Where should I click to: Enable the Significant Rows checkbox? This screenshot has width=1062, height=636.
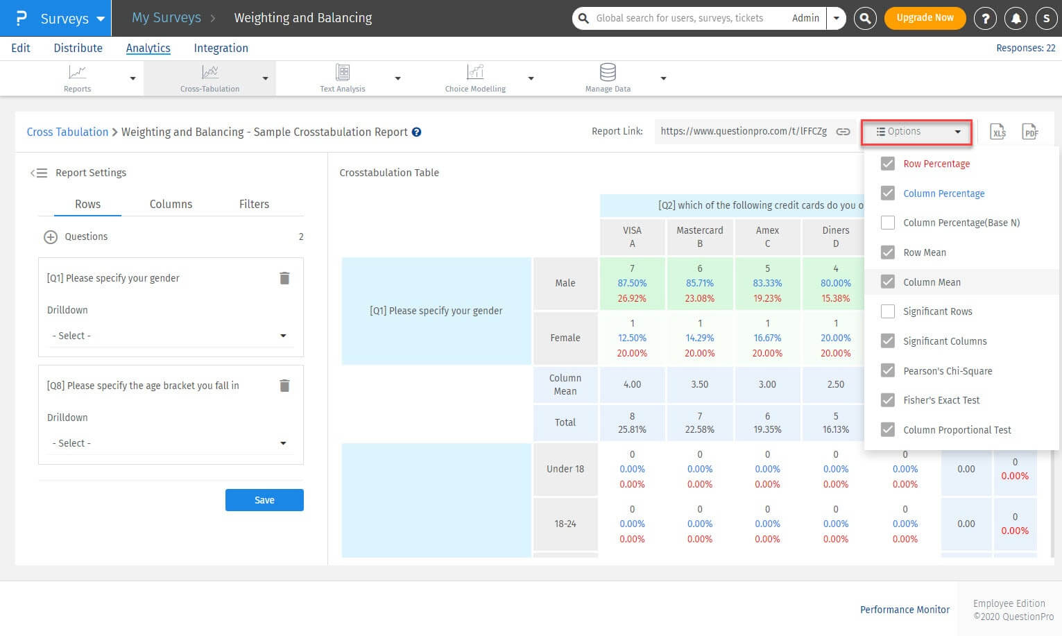tap(887, 311)
